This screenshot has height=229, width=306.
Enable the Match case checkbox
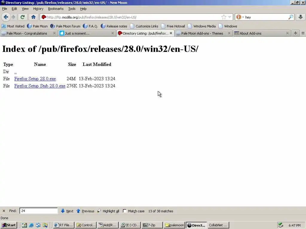point(125,211)
